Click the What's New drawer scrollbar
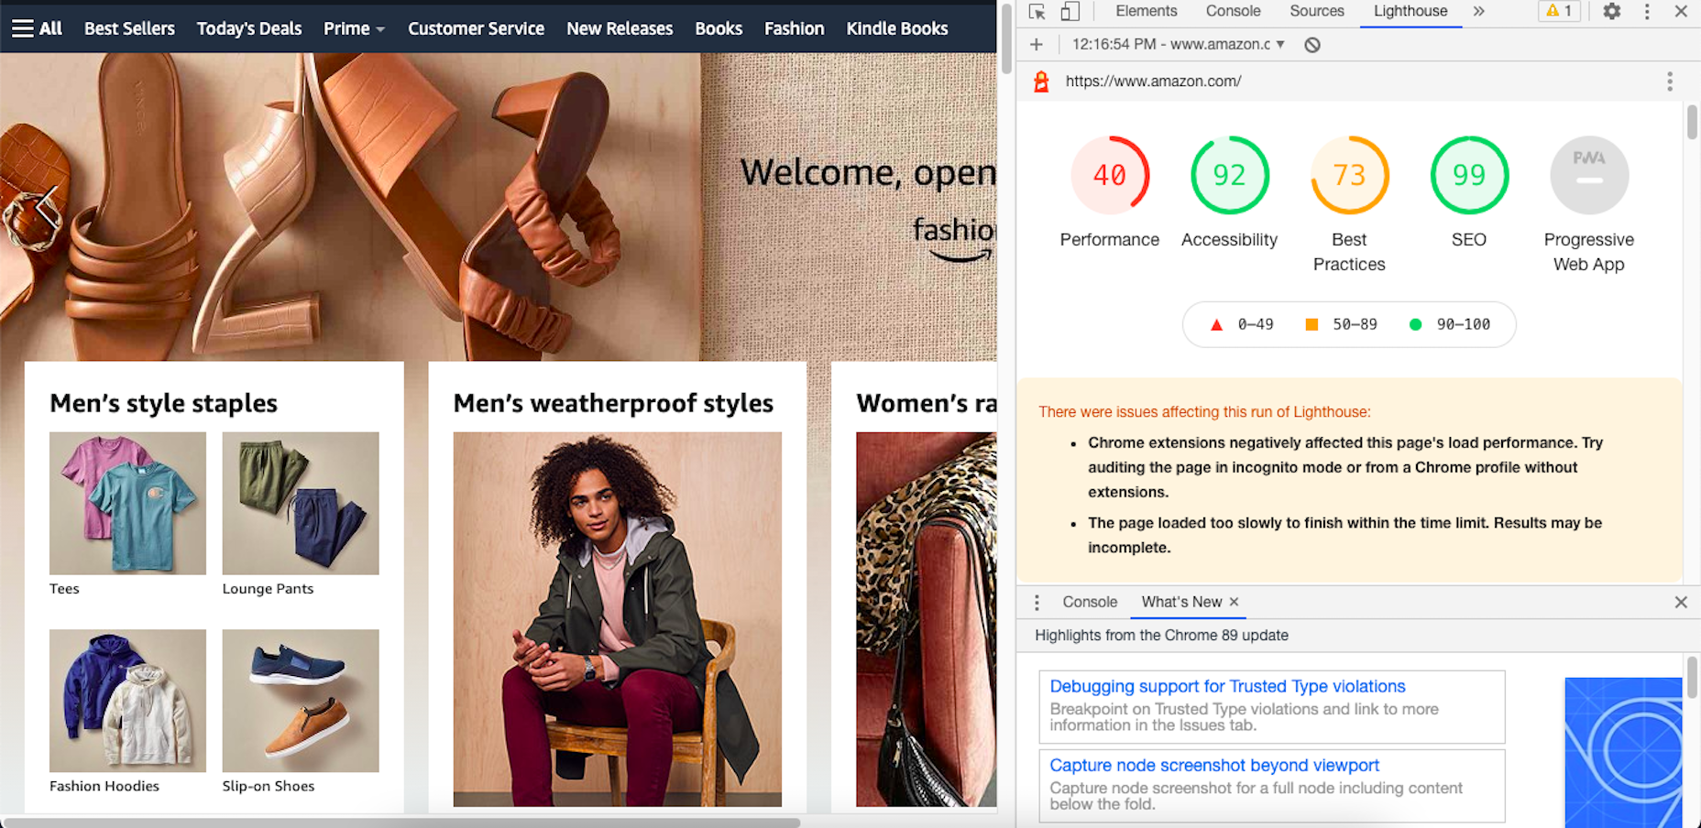 click(x=1692, y=678)
